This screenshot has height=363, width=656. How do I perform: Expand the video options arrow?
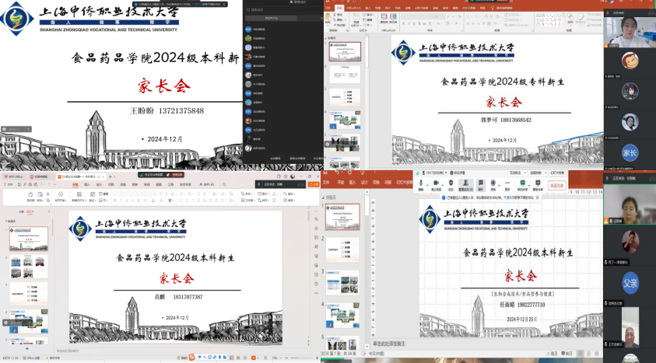(443, 186)
